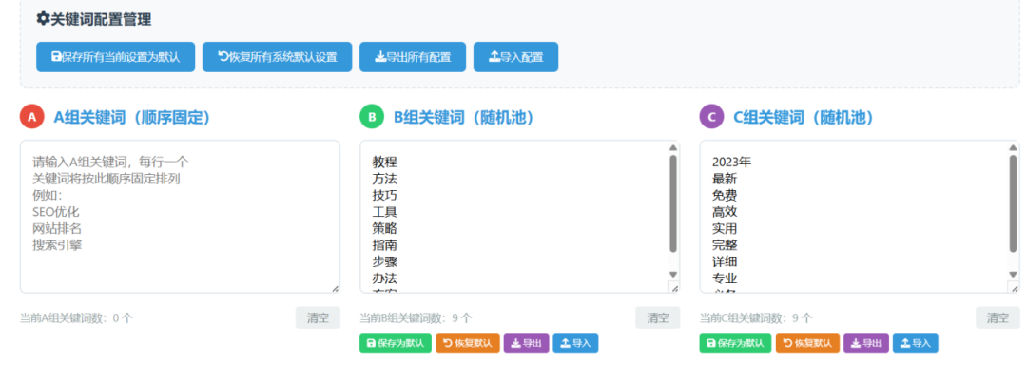1027x365 pixels.
Task: Import C group keywords via 导入
Action: coord(916,343)
